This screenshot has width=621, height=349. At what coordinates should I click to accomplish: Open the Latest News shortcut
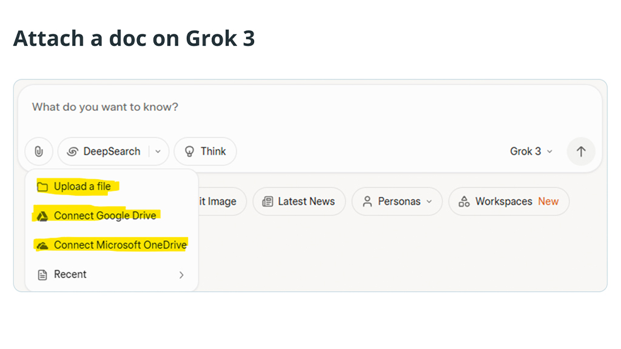[299, 201]
